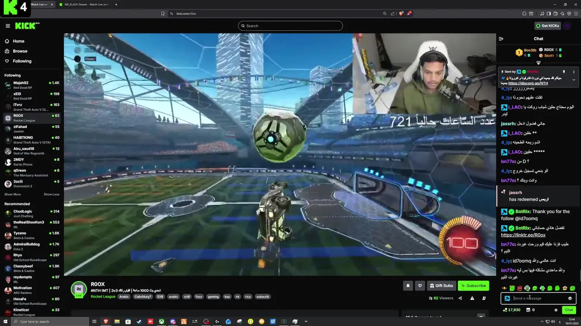Open xEID channel in Following
This screenshot has height=326, width=581.
32,96
